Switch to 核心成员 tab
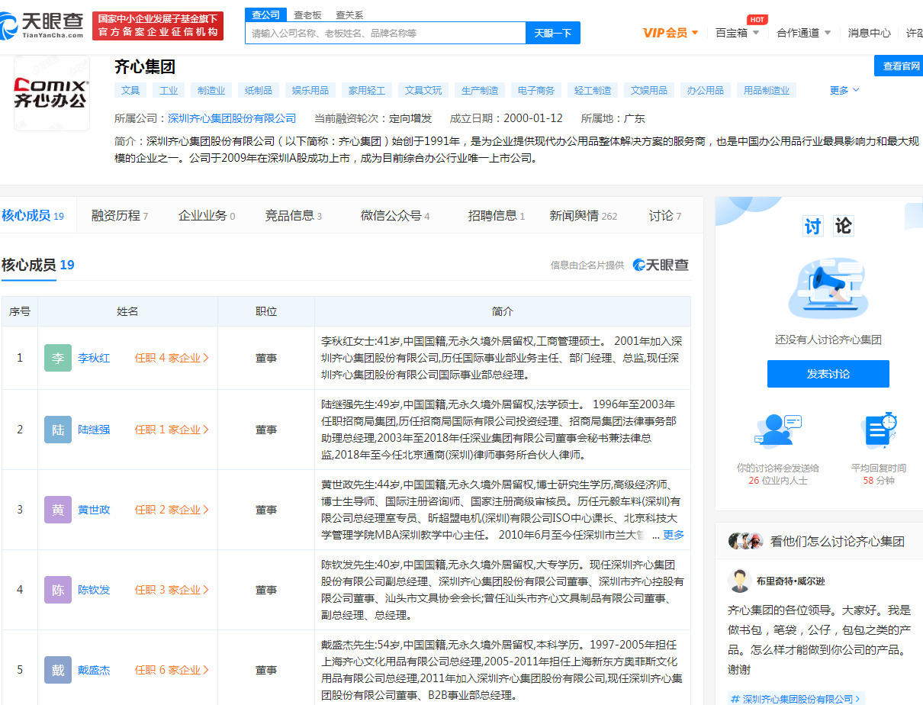The width and height of the screenshot is (923, 705). click(x=33, y=216)
